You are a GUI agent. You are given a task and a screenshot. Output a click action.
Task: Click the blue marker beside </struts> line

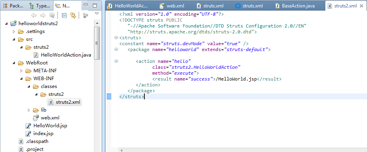[109, 96]
